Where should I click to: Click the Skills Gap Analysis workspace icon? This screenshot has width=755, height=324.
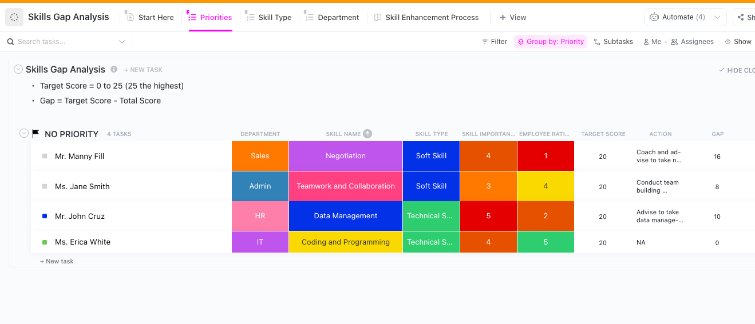click(x=14, y=17)
